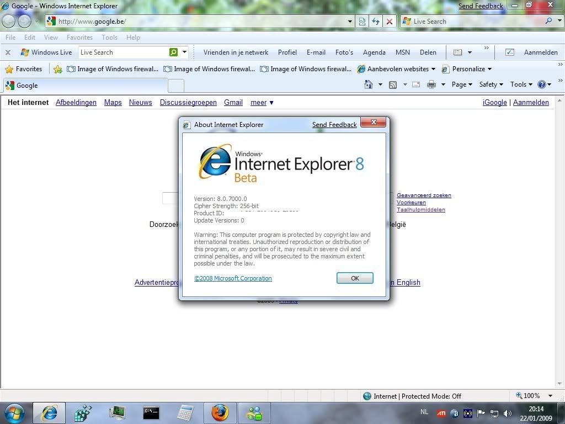Viewport: 565px width, 424px height.
Task: Open the Favorites menu in menu bar
Action: coord(79,38)
